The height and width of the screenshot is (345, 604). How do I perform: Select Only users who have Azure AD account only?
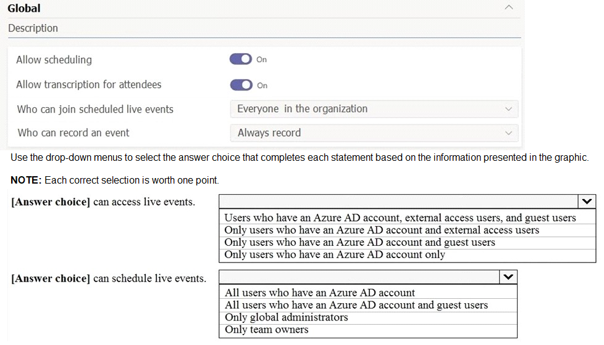point(334,254)
